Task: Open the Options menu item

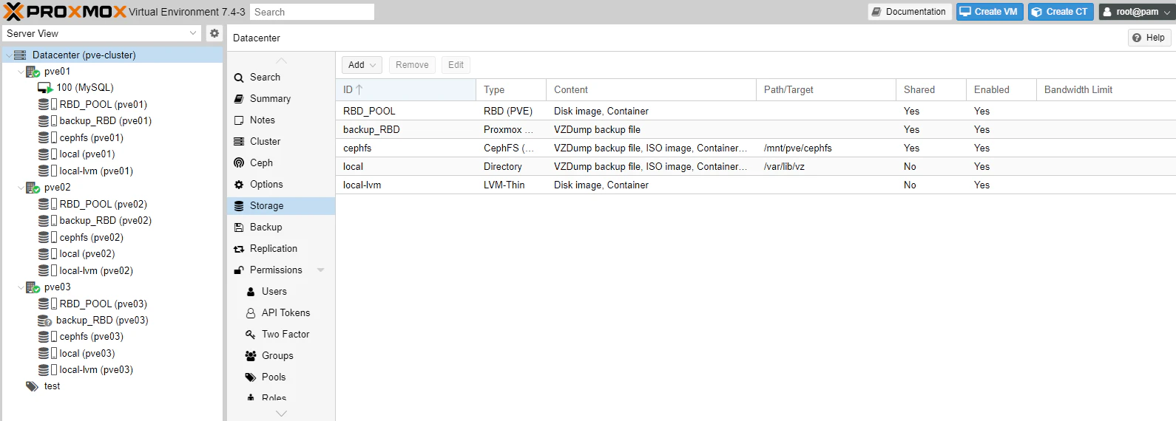Action: [x=281, y=185]
